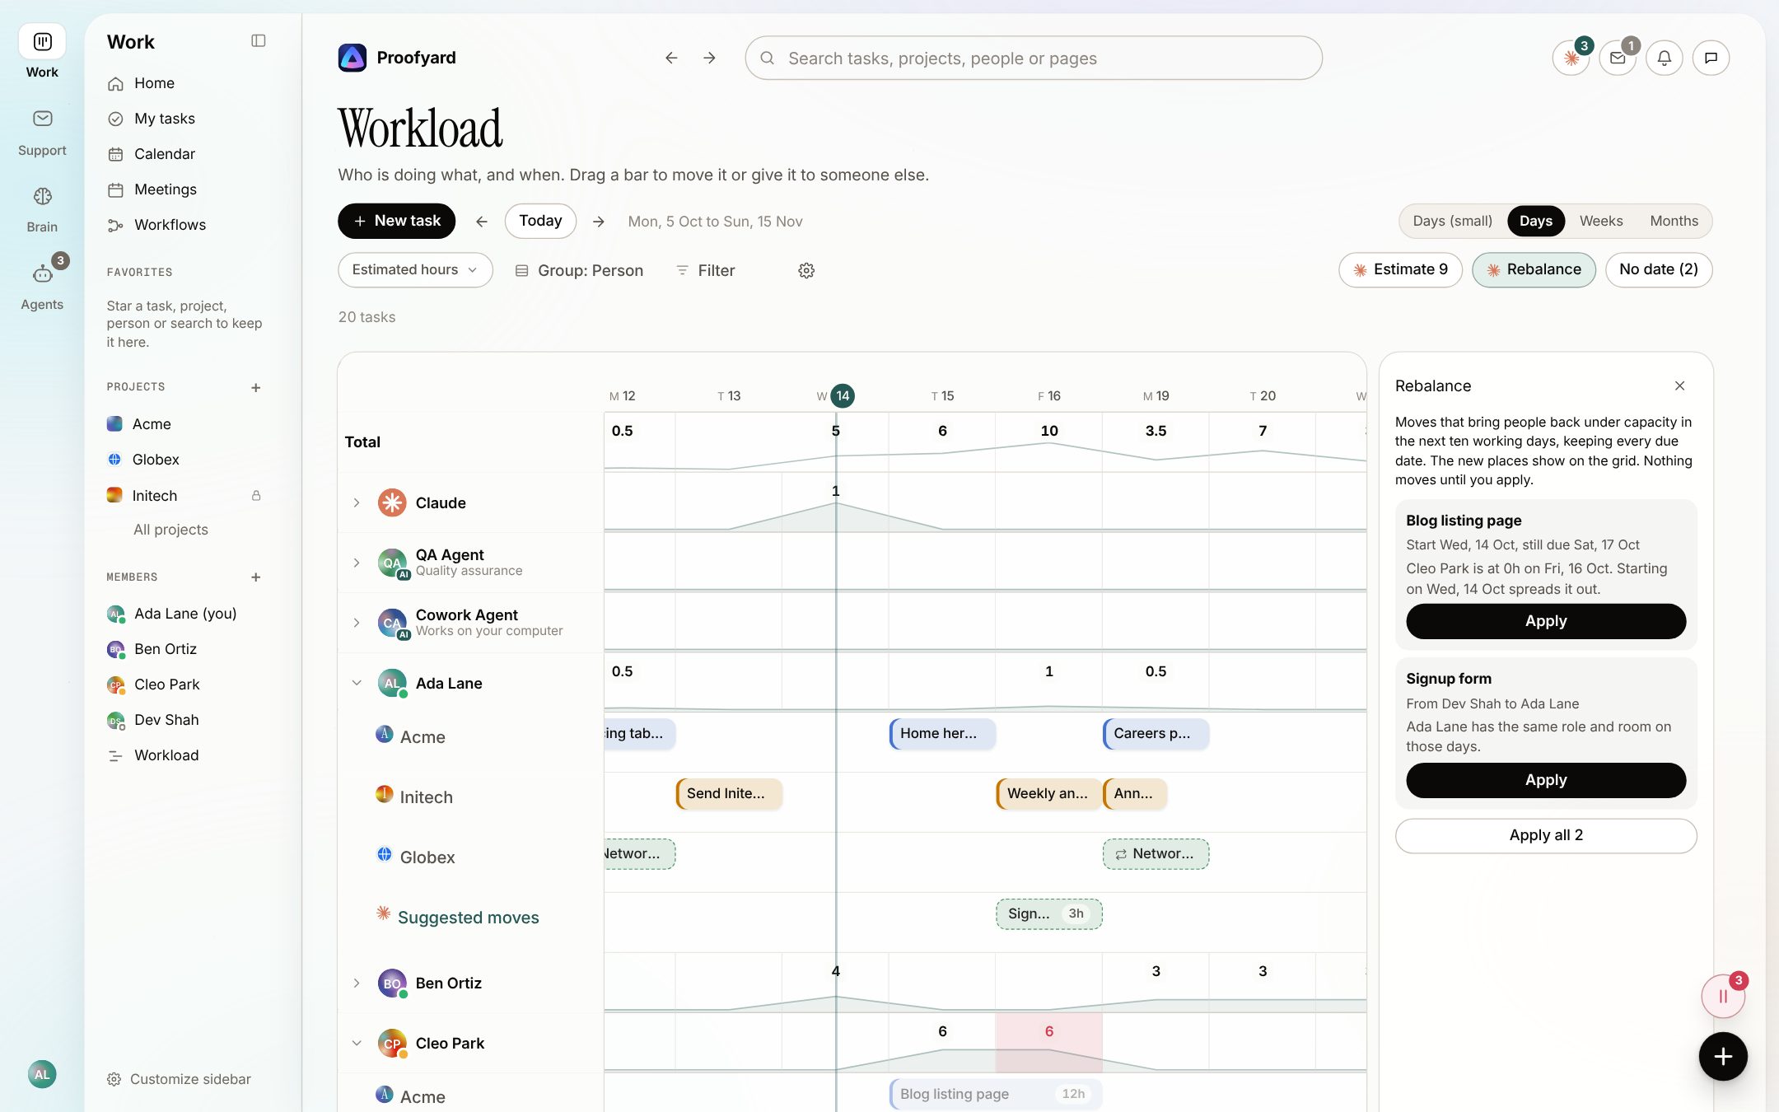The height and width of the screenshot is (1112, 1779).
Task: Move to previous date range arrow
Action: click(482, 222)
